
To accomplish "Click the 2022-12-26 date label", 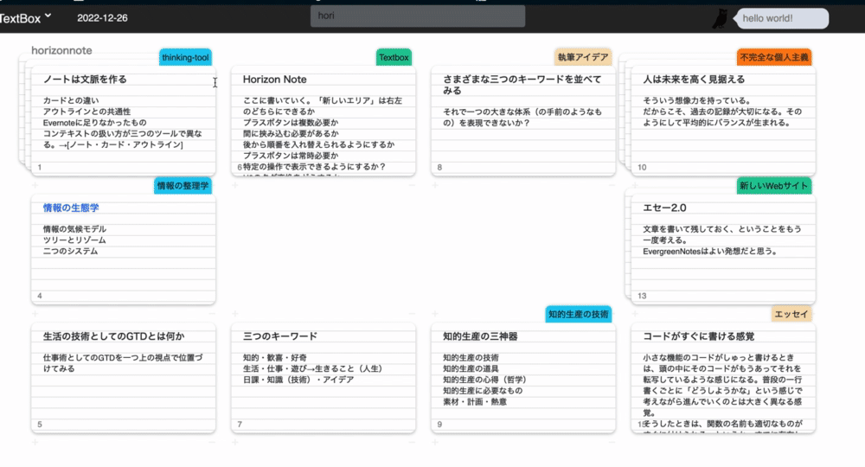I will click(102, 18).
